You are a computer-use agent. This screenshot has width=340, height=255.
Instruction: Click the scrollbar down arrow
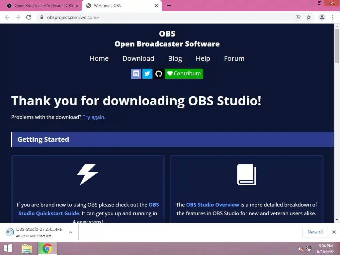[337, 220]
